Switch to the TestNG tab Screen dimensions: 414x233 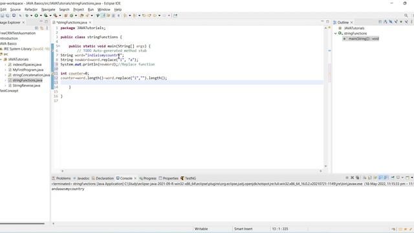pos(188,179)
